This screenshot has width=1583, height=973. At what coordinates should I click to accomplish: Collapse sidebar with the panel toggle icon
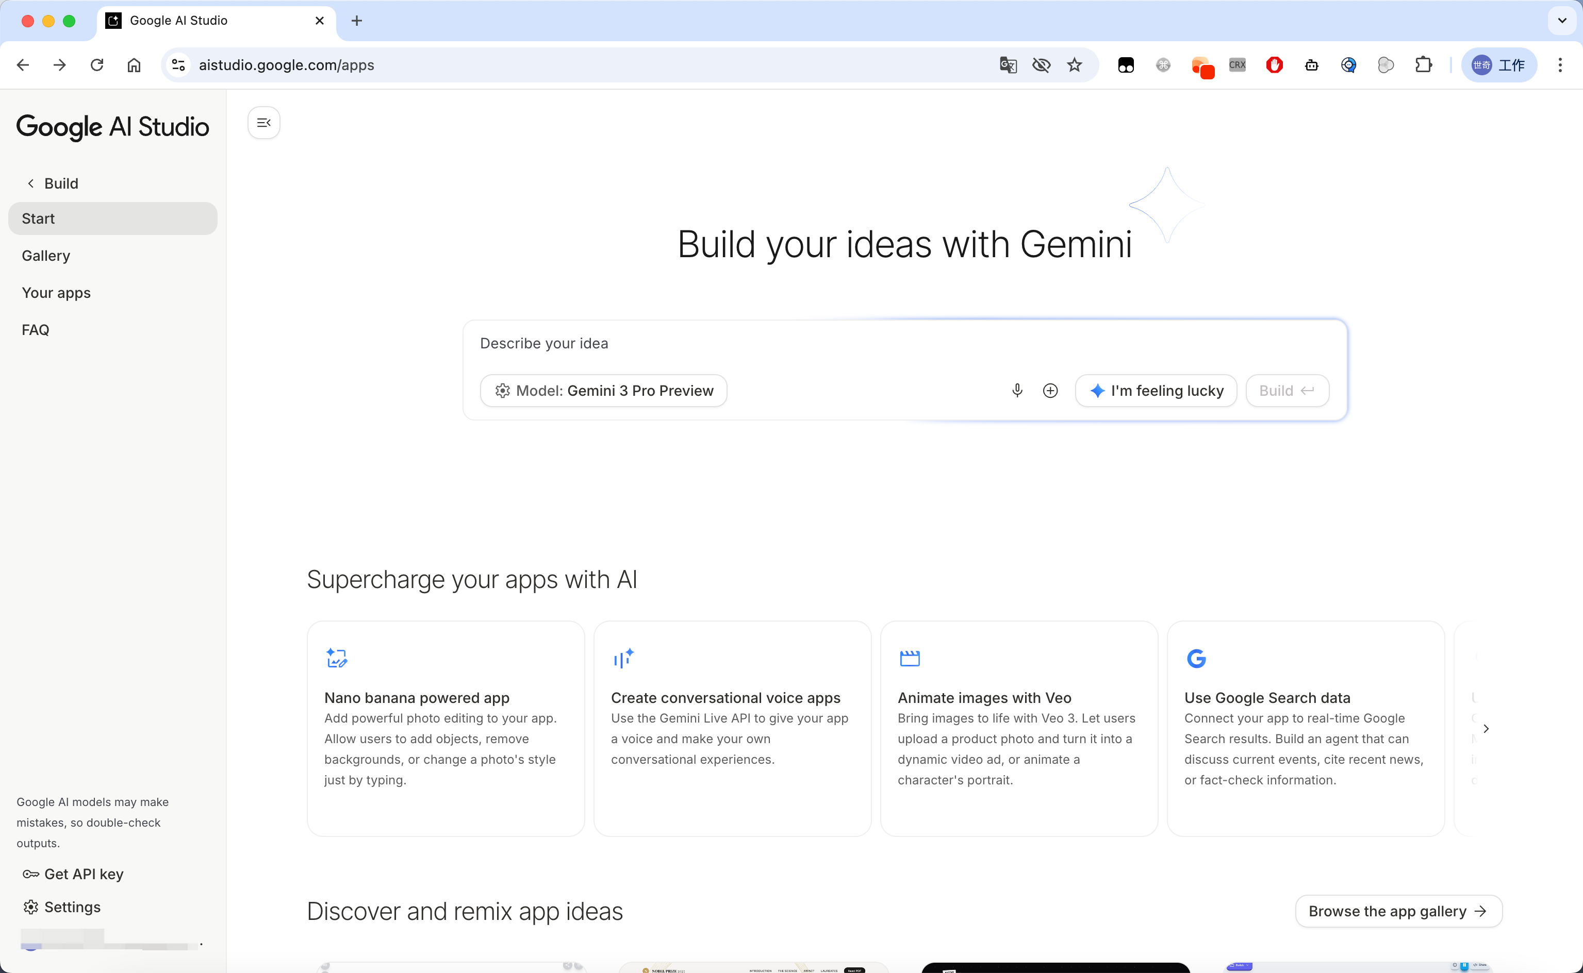(x=264, y=123)
